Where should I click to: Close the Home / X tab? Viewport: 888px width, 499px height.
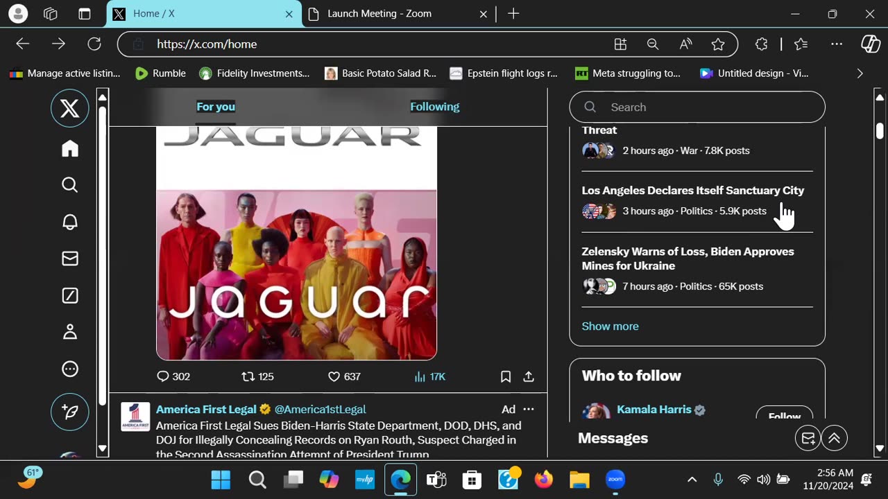click(x=289, y=14)
